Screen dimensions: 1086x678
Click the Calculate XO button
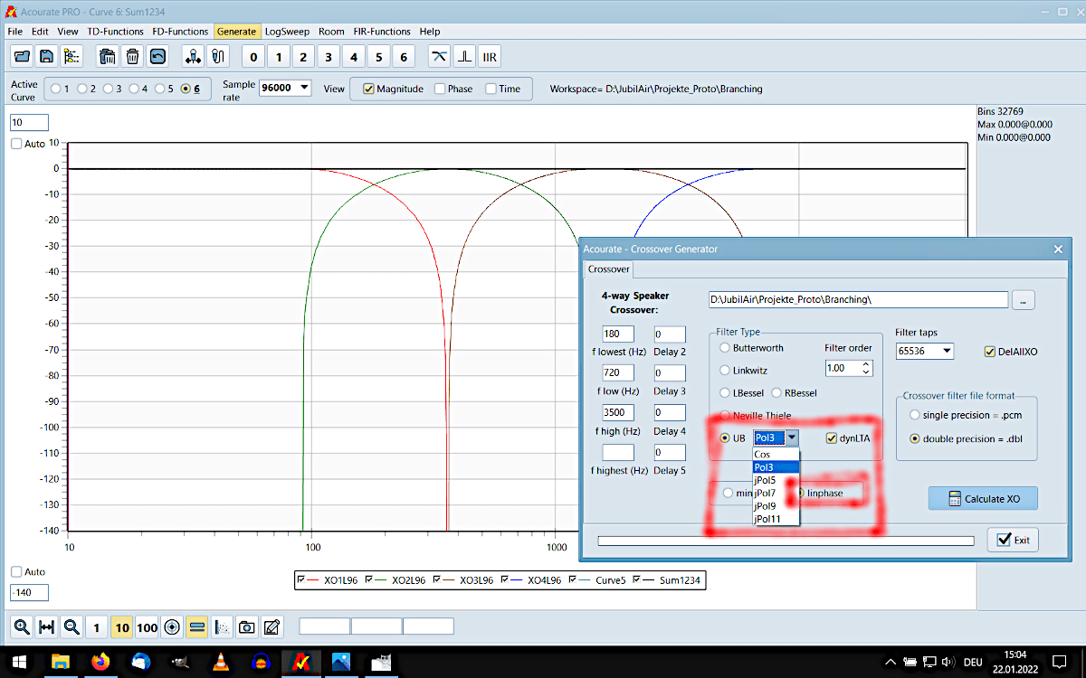pyautogui.click(x=983, y=498)
